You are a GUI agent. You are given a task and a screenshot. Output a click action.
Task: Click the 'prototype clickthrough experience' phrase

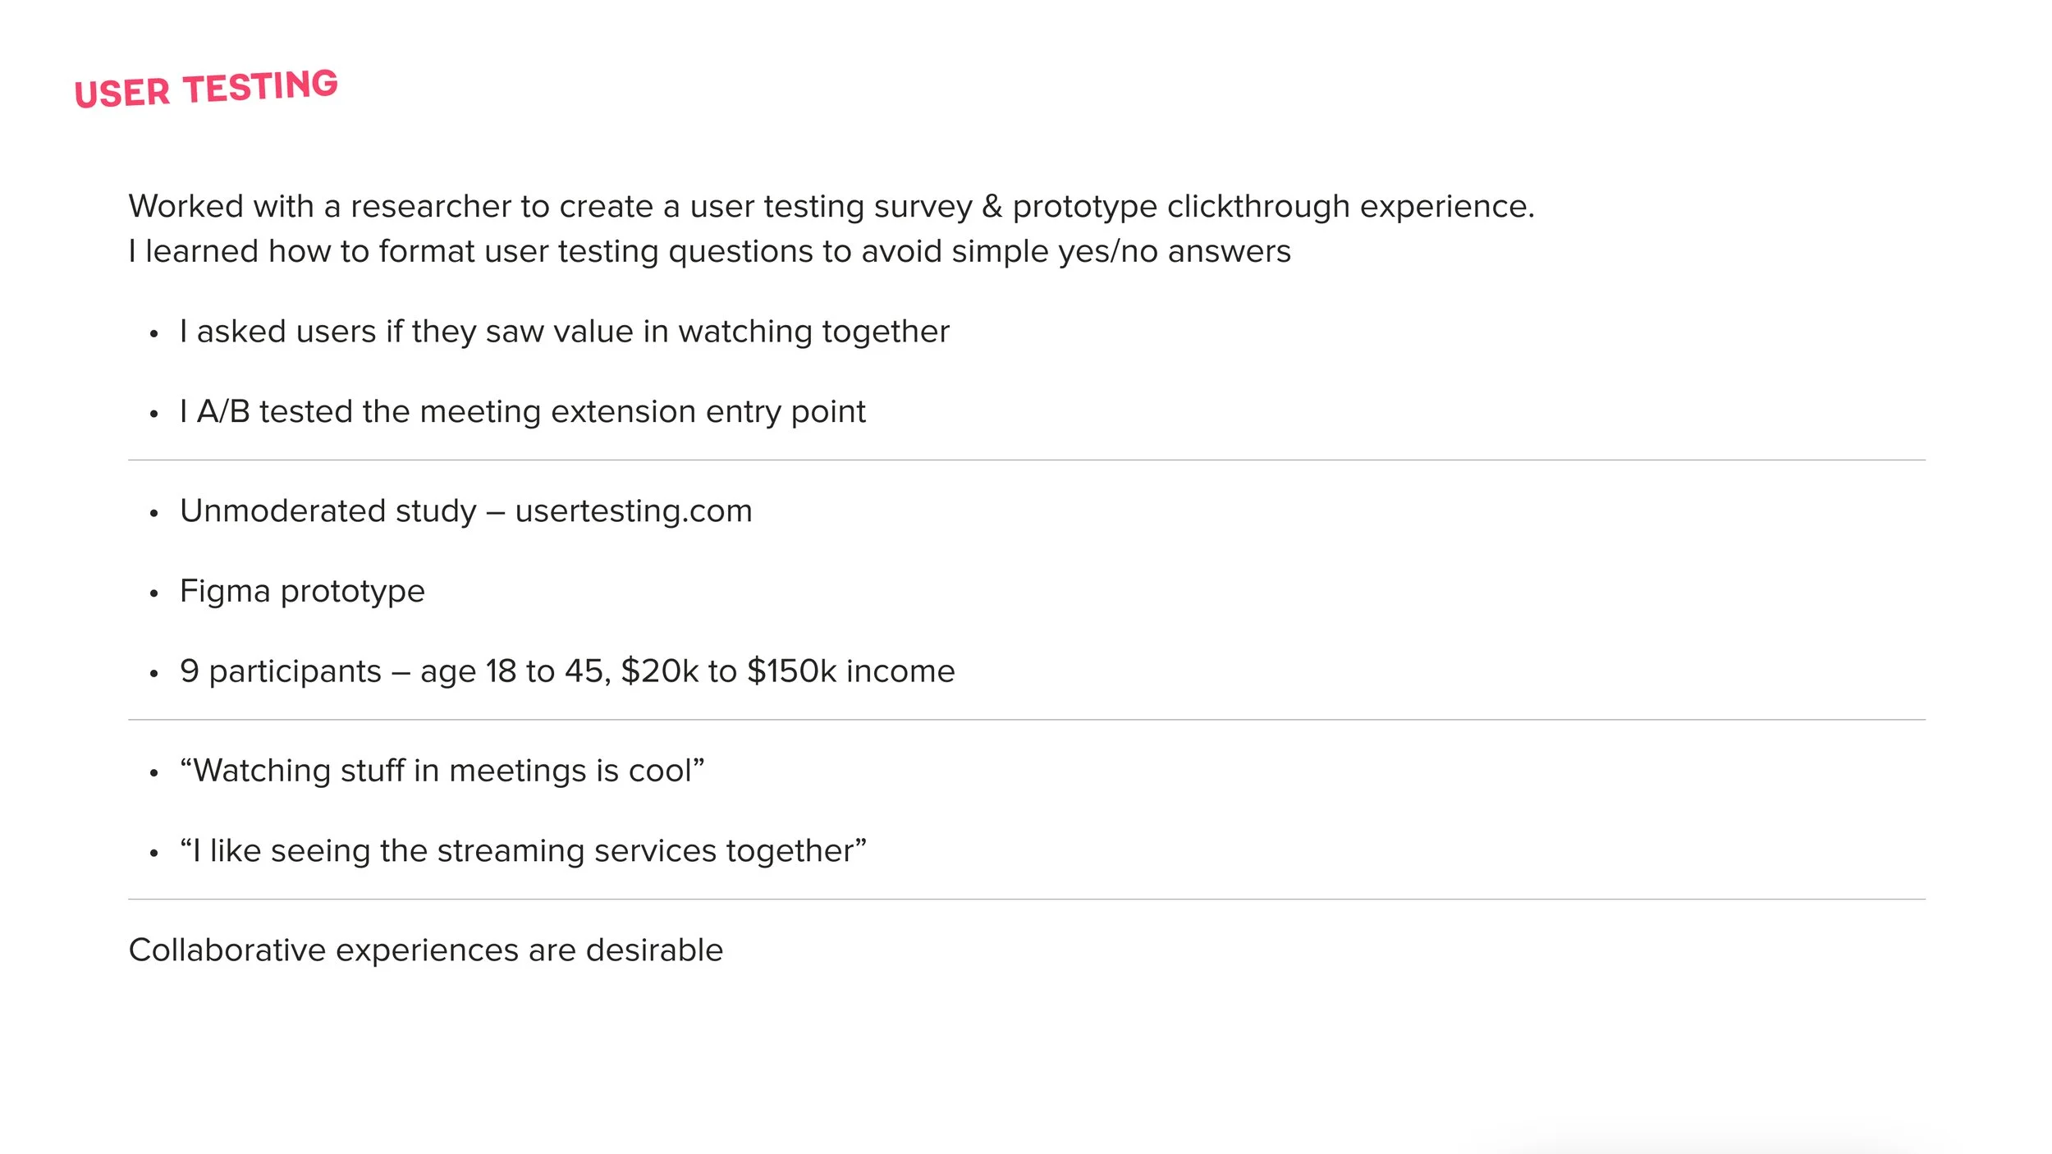click(1273, 207)
